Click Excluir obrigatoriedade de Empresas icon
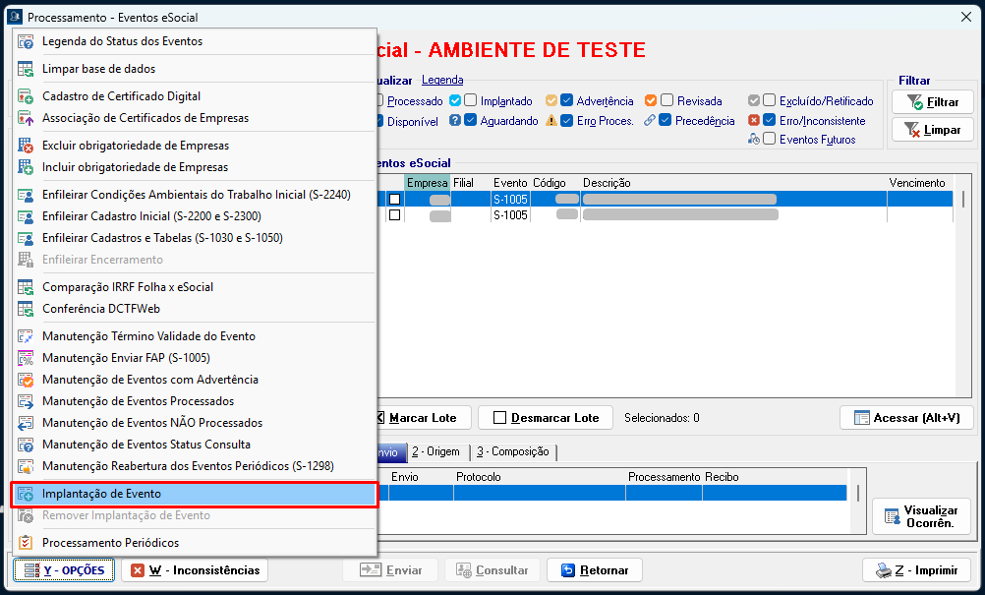985x595 pixels. click(x=26, y=146)
